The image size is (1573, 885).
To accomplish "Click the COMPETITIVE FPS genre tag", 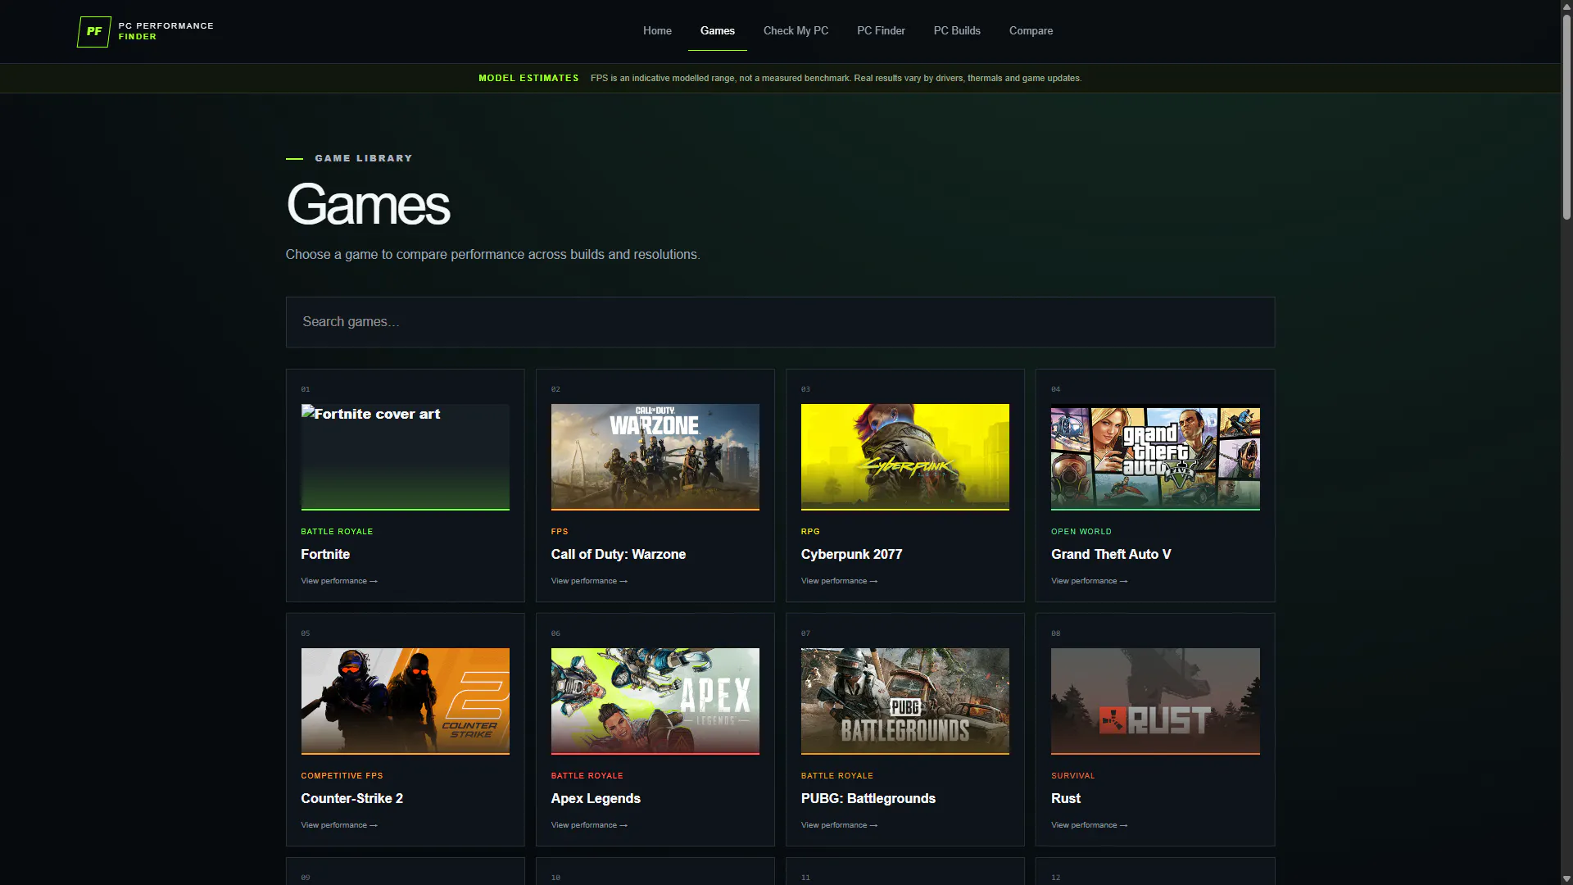I will [x=342, y=776].
